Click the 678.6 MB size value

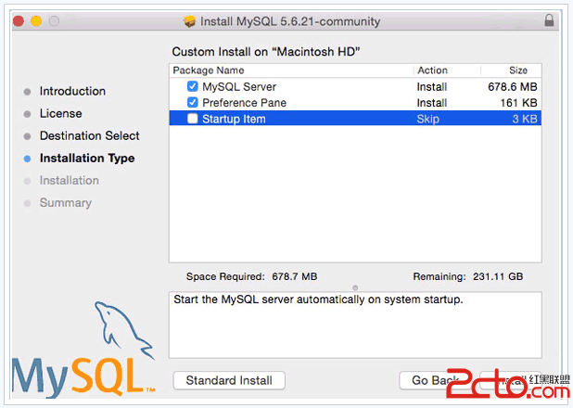(513, 86)
